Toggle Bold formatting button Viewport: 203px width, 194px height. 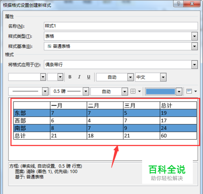70,77
